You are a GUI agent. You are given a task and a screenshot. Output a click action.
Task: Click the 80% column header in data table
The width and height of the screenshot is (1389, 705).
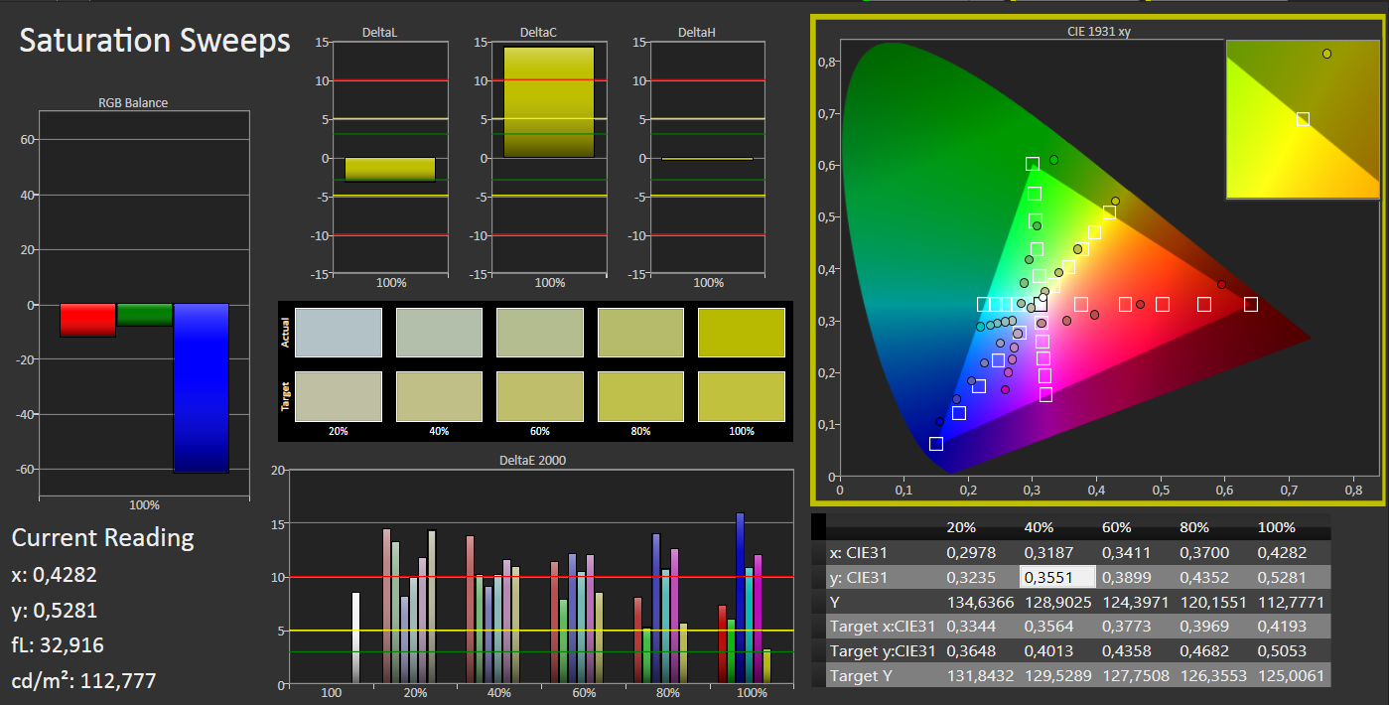pos(1195,527)
